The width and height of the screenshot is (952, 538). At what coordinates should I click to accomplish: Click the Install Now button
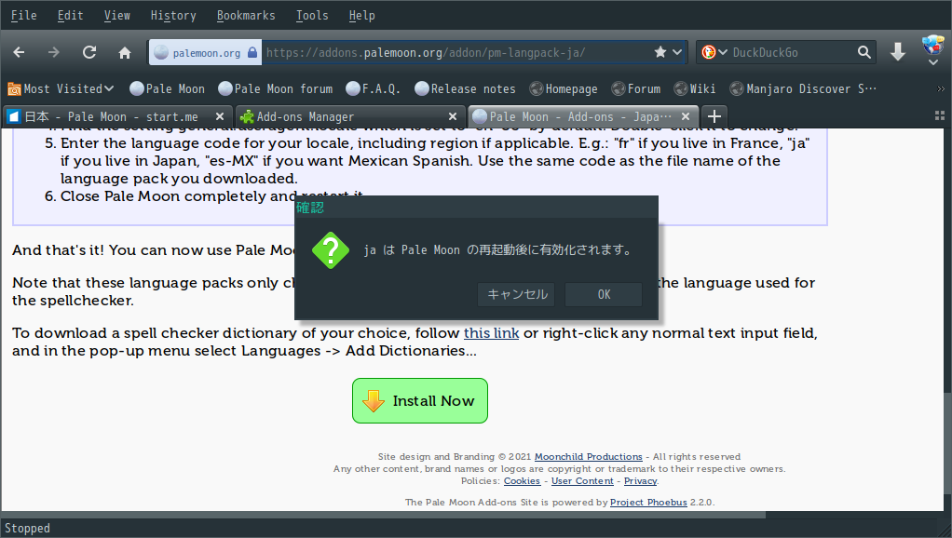pos(420,401)
